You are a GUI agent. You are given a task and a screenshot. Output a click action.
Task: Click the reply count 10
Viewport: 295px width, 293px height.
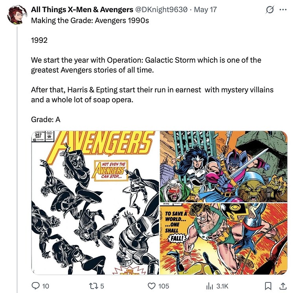tap(46, 286)
